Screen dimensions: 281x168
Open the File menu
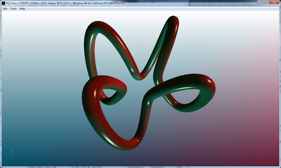(x=5, y=8)
